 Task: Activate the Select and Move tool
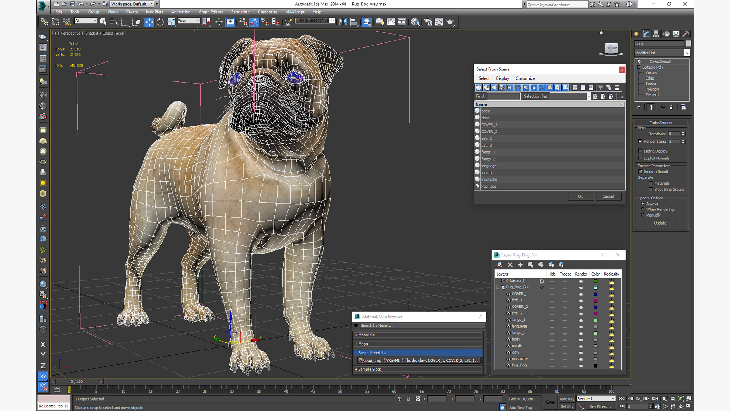(x=149, y=22)
